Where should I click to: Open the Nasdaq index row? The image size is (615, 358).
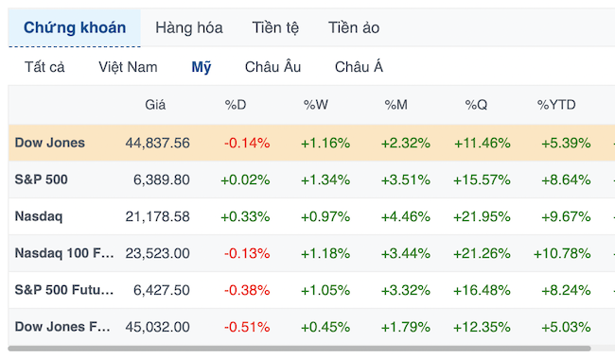(x=311, y=216)
